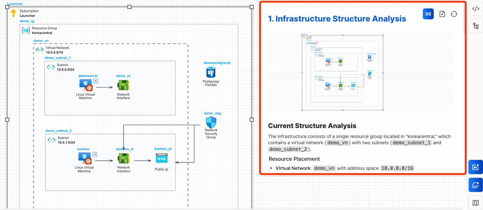This screenshot has height=210, width=483.
Task: Click the Subscription key icon
Action: point(13,13)
